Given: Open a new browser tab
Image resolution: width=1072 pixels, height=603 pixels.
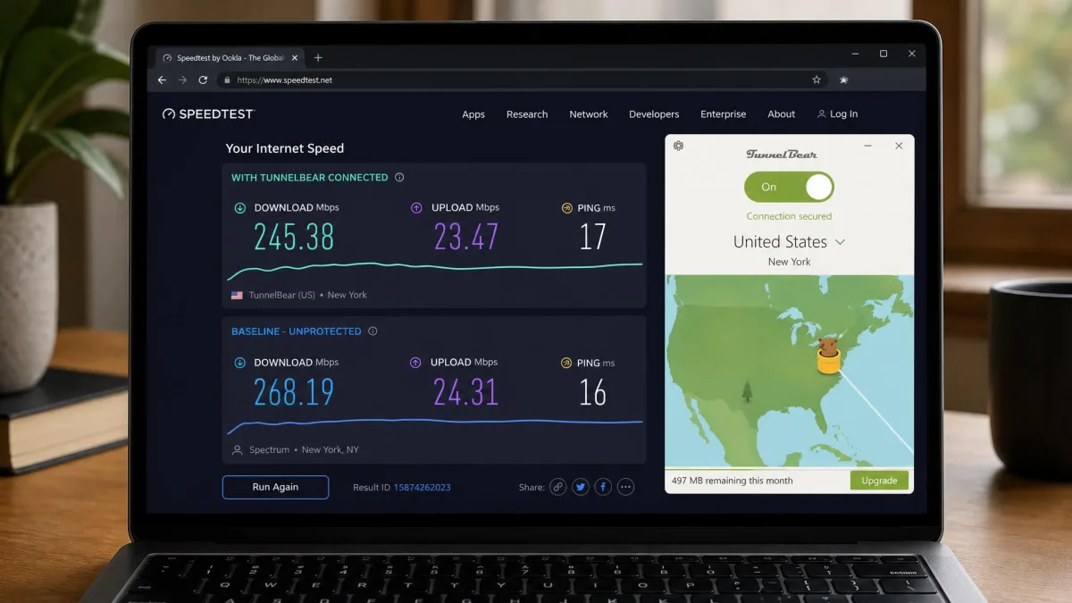Looking at the screenshot, I should click(318, 58).
